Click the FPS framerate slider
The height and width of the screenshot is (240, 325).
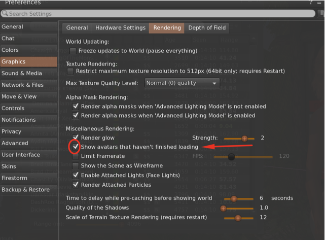[243, 157]
